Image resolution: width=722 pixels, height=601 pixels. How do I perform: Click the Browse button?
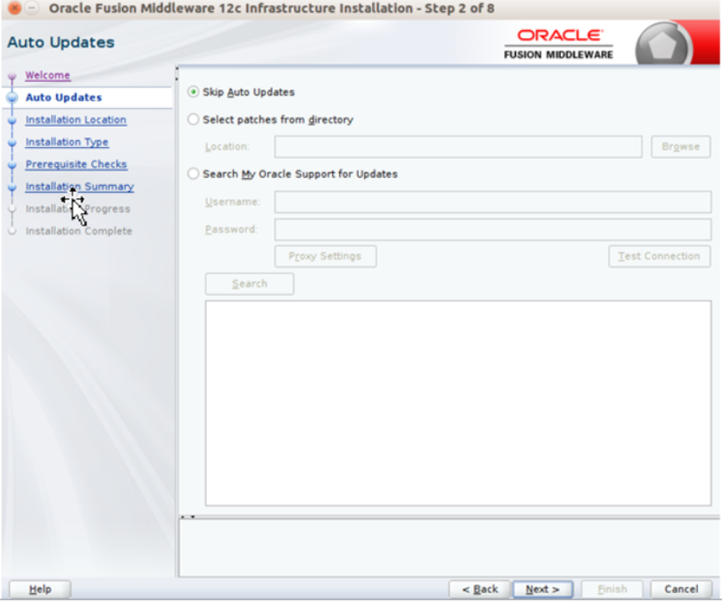[x=681, y=147]
